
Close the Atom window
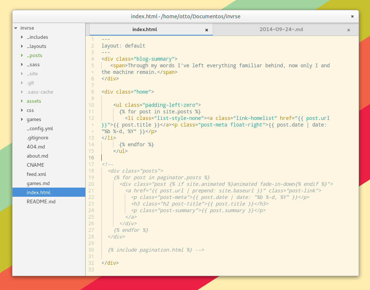tap(352, 16)
